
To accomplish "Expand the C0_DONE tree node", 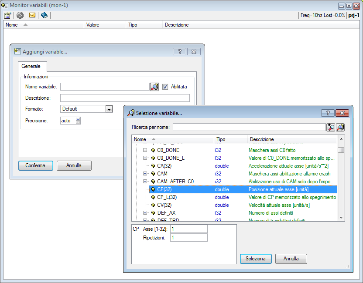I will (145, 150).
